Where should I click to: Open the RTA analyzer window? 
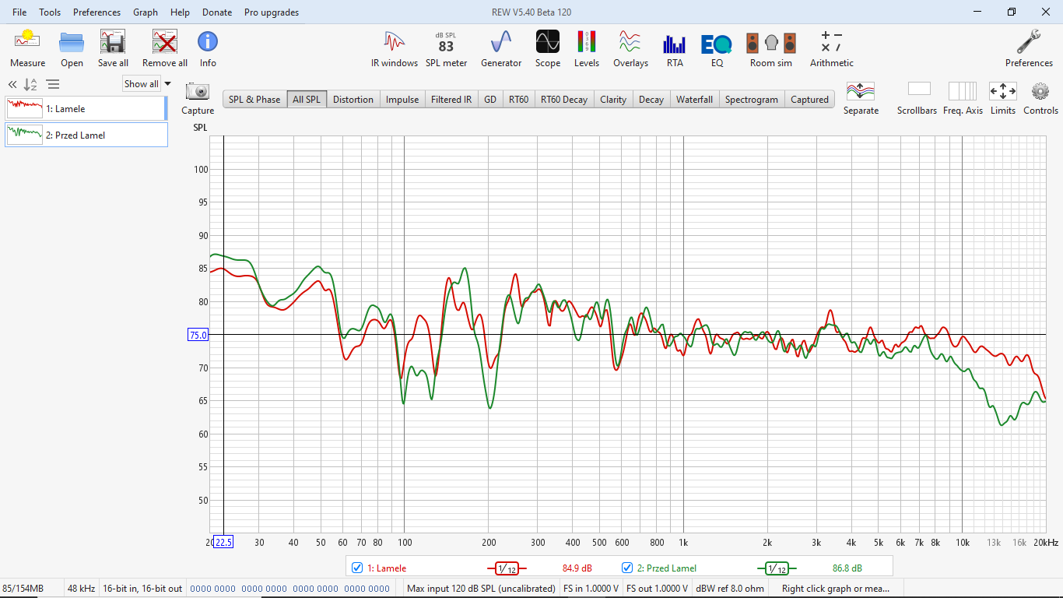(674, 48)
